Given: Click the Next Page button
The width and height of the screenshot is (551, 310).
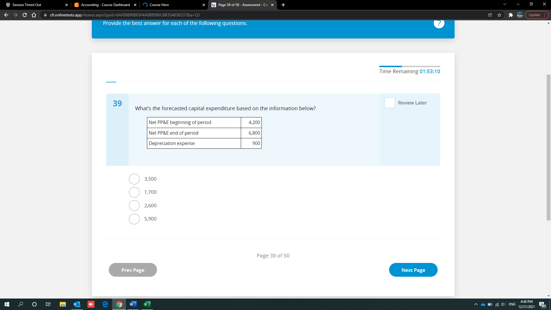Looking at the screenshot, I should pyautogui.click(x=413, y=270).
